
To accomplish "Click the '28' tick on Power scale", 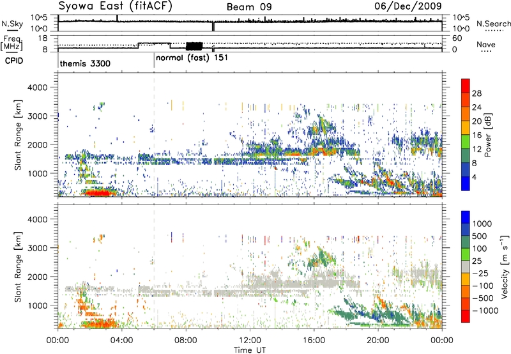I will click(x=477, y=93).
